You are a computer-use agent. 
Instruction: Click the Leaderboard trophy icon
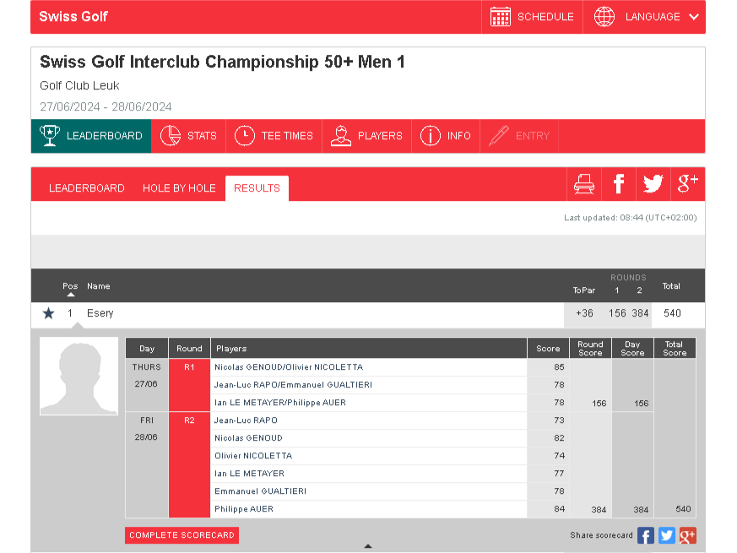click(x=49, y=136)
